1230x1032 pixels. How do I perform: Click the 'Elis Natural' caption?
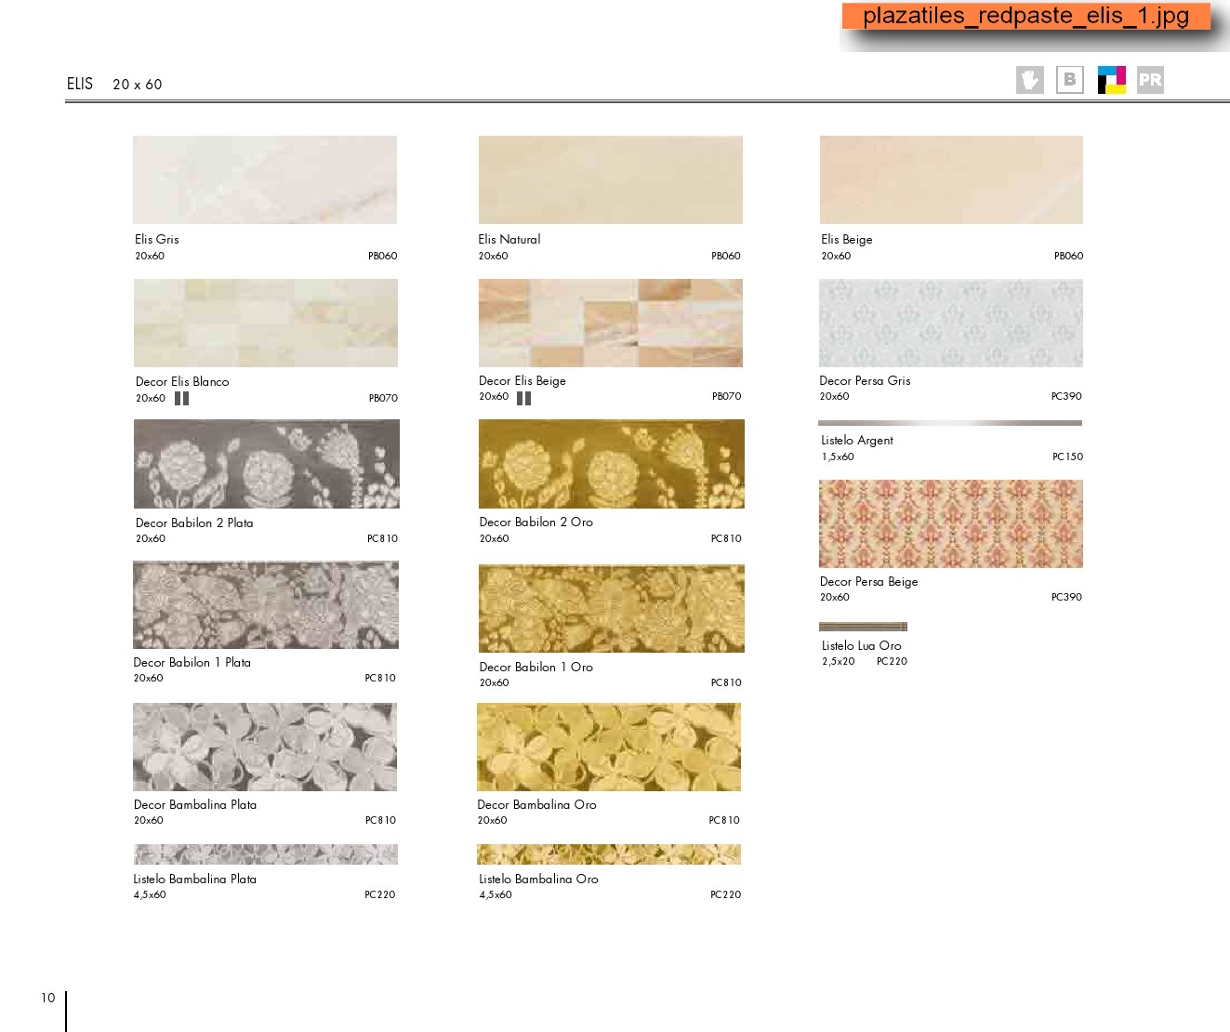pos(509,239)
